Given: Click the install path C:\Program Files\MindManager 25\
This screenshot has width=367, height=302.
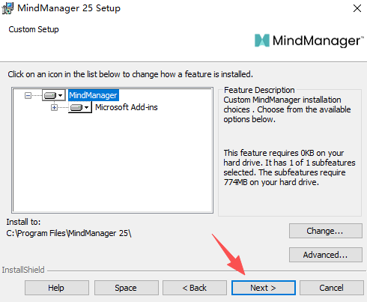Looking at the screenshot, I should coord(69,233).
